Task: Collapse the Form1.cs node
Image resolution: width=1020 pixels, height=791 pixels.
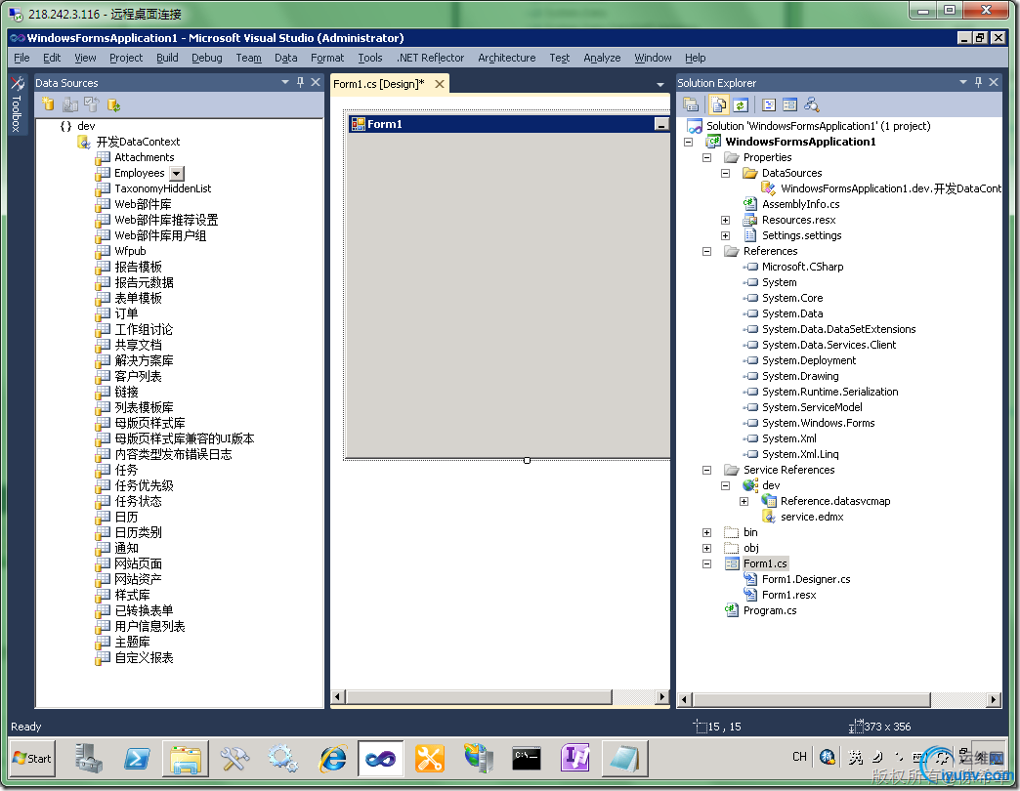Action: [707, 564]
